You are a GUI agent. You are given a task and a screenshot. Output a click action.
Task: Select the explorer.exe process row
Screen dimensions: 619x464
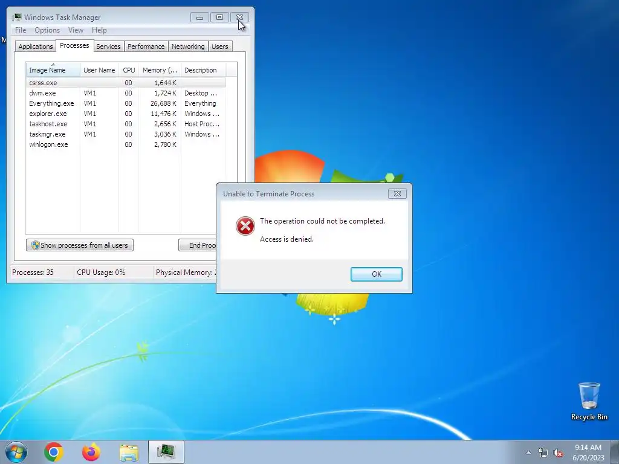click(x=126, y=114)
